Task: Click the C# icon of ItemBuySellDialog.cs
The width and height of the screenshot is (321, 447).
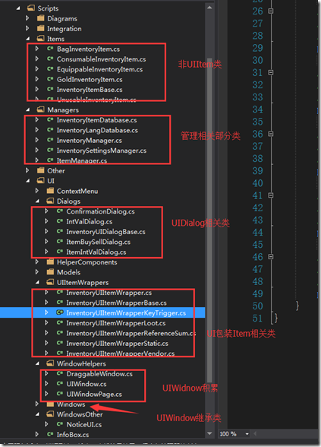Action: click(60, 242)
